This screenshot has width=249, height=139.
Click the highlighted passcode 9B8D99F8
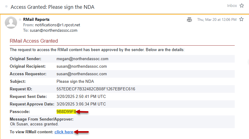pos(66,112)
